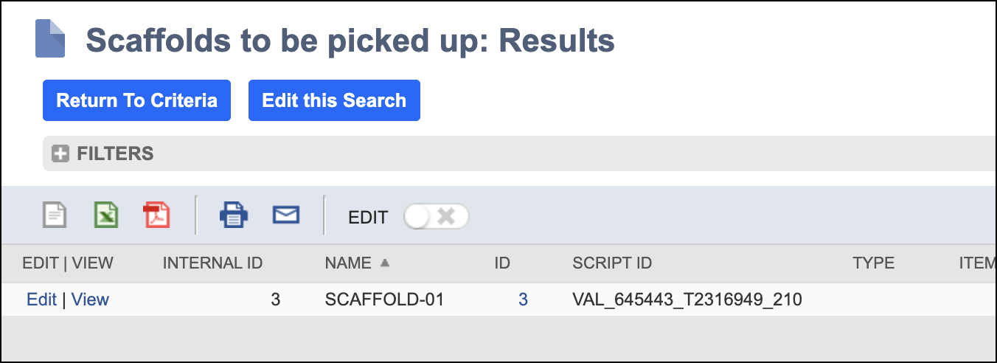Export results to Excel icon
This screenshot has width=997, height=363.
click(105, 215)
